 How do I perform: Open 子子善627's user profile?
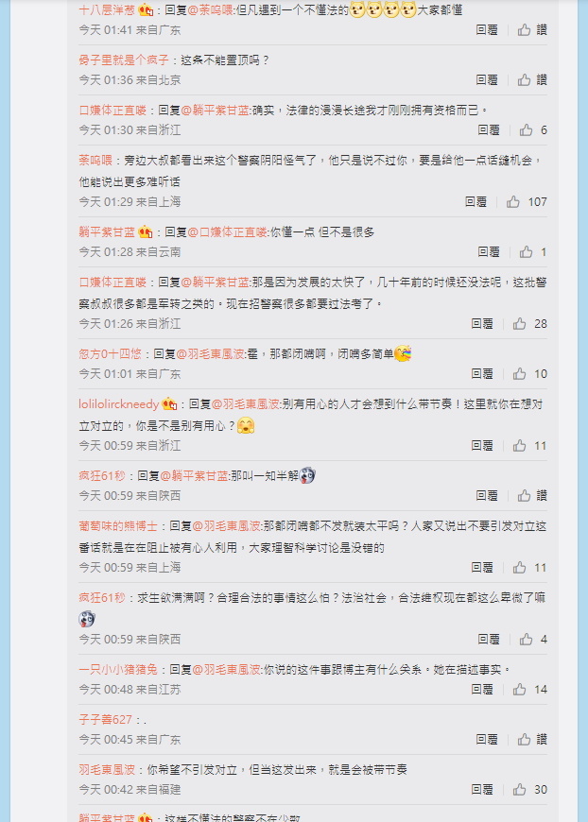click(106, 720)
